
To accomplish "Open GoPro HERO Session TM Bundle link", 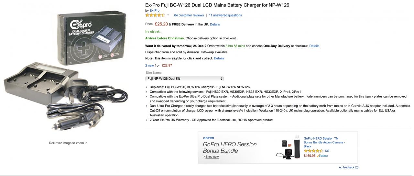I will click(324, 142).
